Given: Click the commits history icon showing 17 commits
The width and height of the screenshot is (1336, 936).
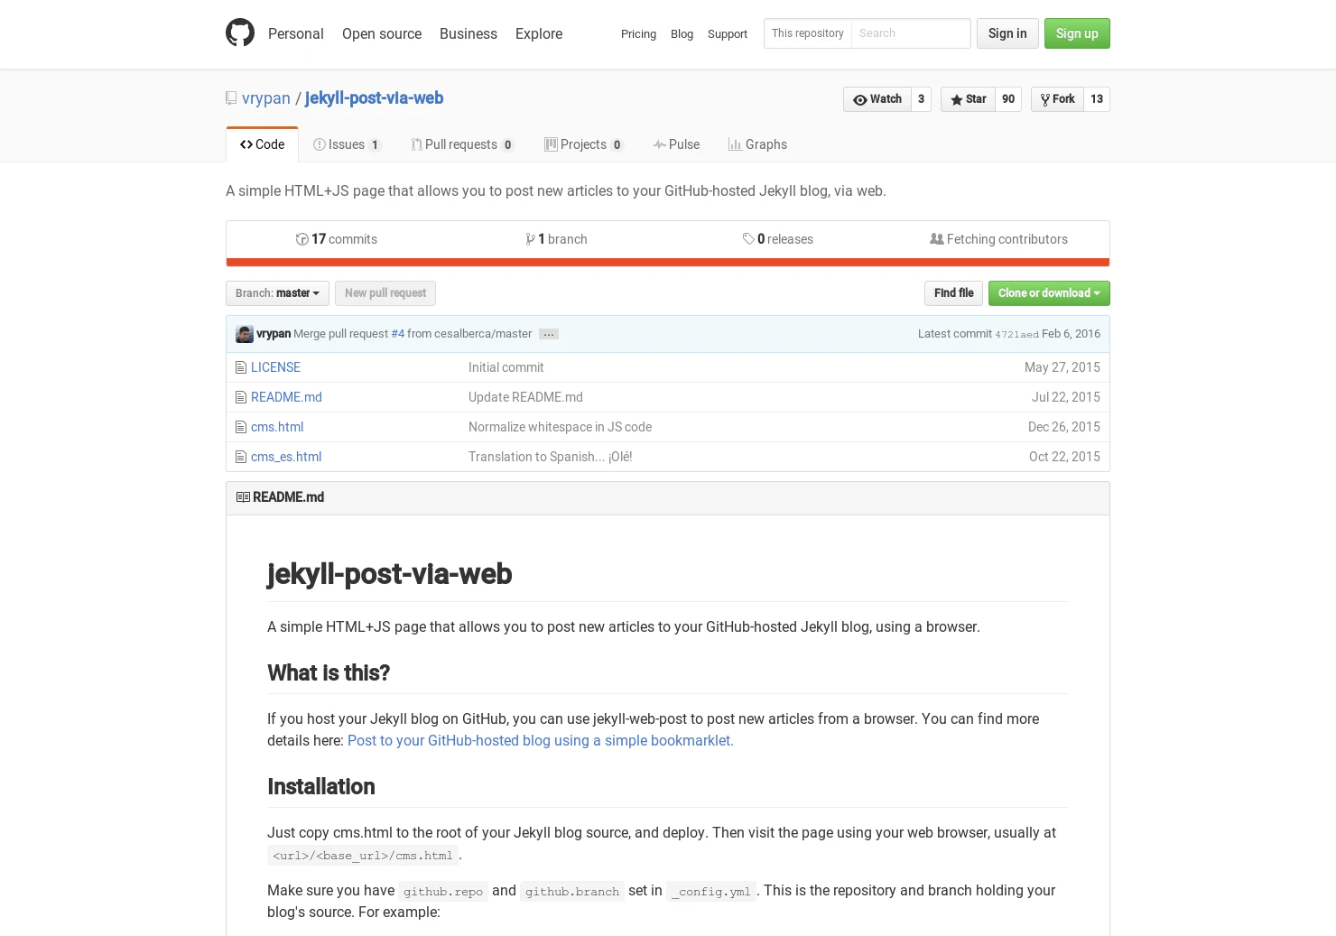Looking at the screenshot, I should coord(302,238).
